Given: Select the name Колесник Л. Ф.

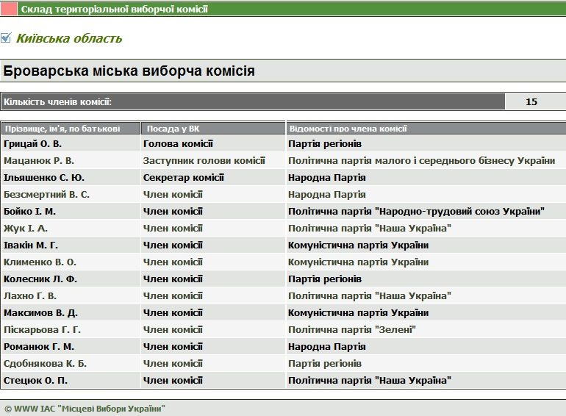Looking at the screenshot, I should coord(40,279).
